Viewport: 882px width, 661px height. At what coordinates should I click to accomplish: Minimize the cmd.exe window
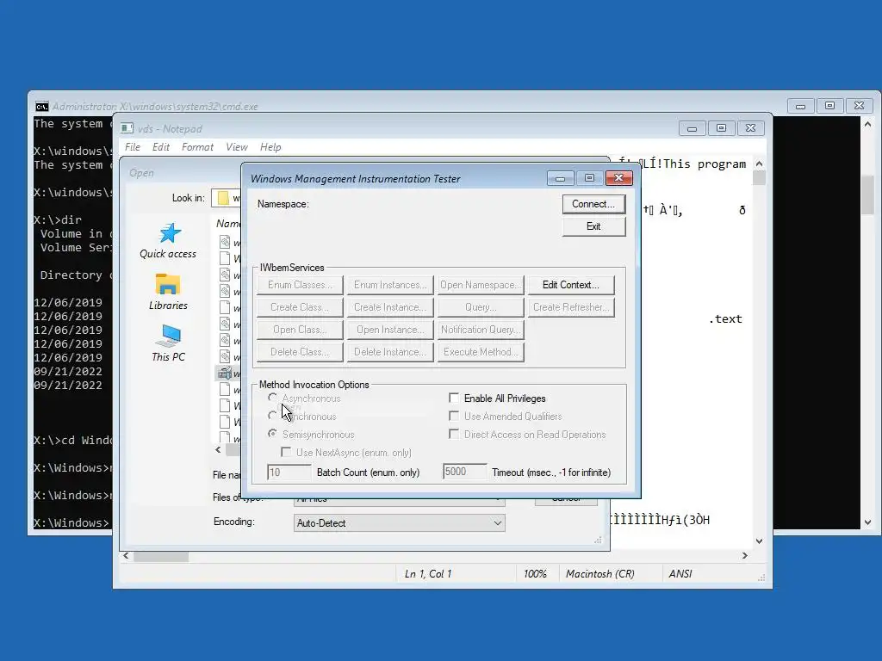point(800,106)
